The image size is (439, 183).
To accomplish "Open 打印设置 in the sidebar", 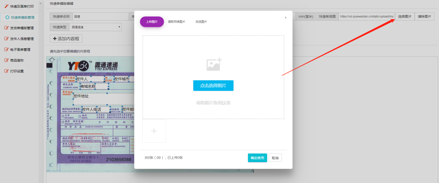I will click(17, 71).
